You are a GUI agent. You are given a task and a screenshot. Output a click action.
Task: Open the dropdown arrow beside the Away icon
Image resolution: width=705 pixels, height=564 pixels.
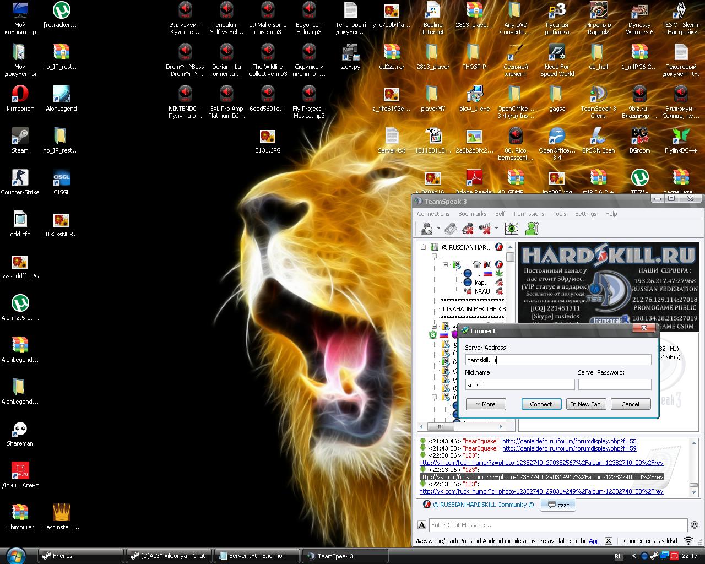tap(438, 229)
